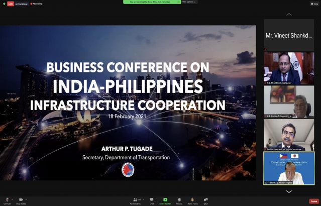The image size is (321, 206).
Task: Unmute the microphone
Action: coord(7,199)
